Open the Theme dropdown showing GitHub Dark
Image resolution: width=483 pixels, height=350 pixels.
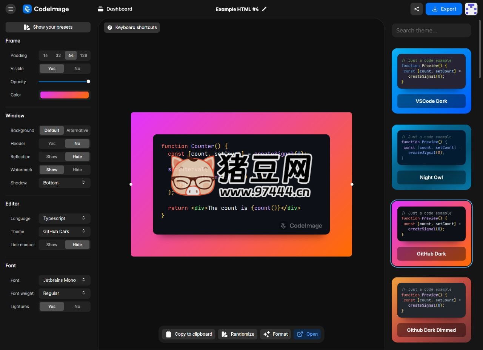pos(64,231)
